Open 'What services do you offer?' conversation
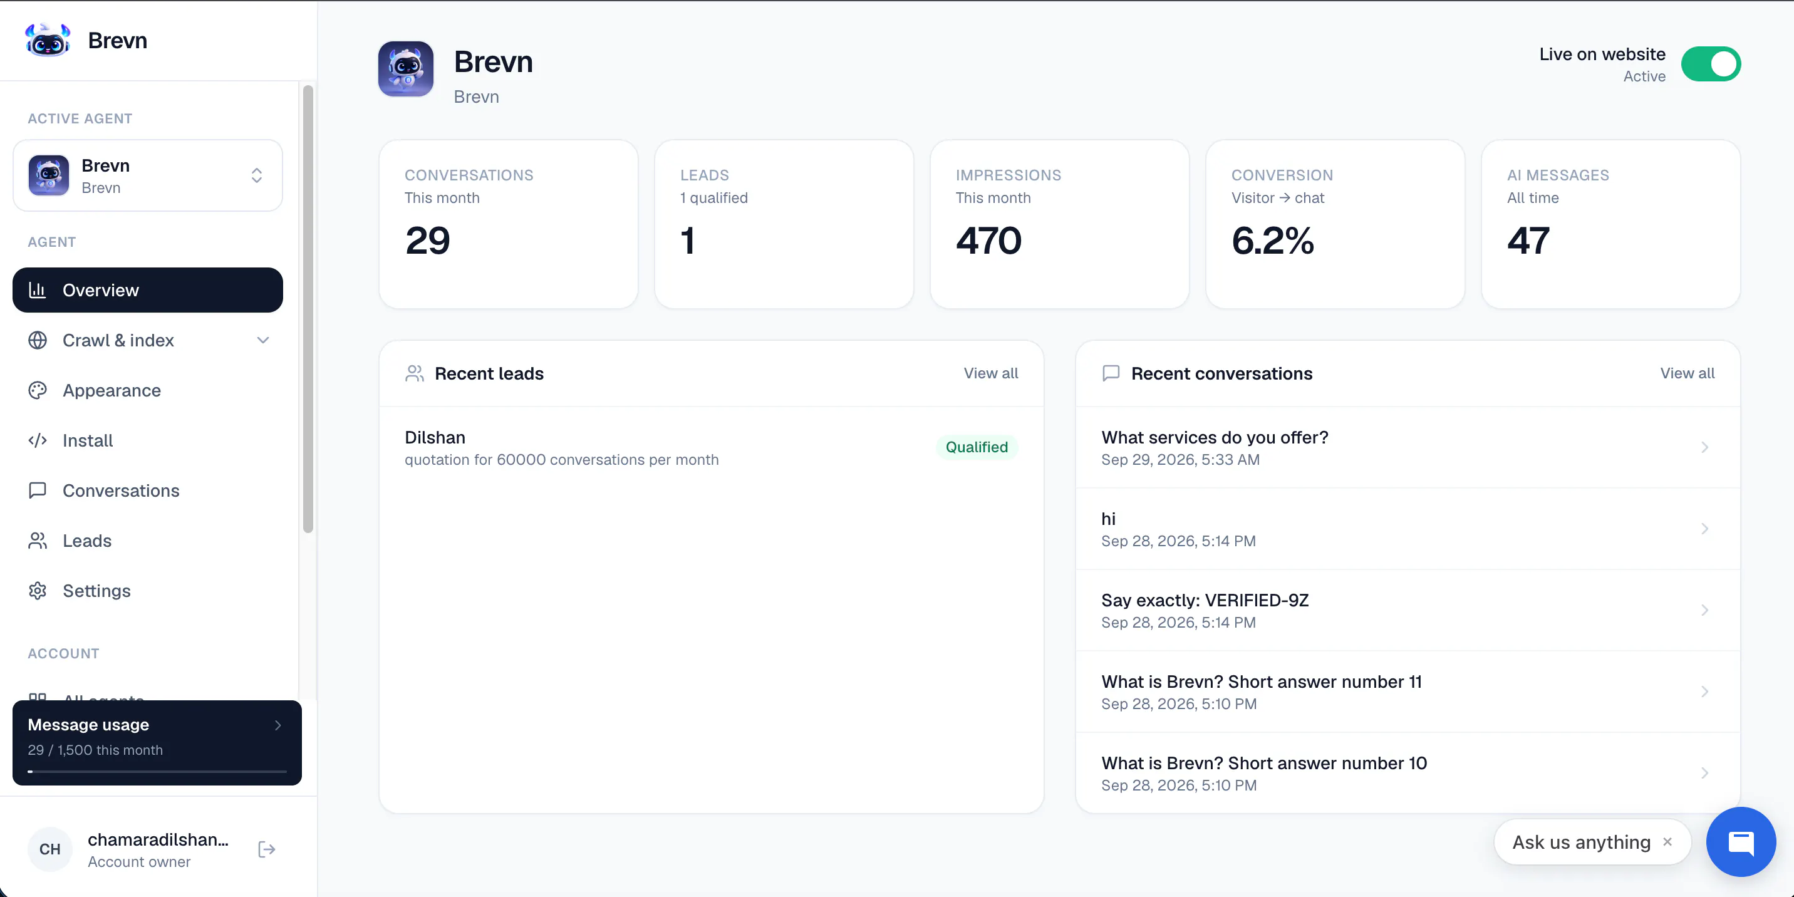This screenshot has width=1794, height=897. (x=1408, y=447)
